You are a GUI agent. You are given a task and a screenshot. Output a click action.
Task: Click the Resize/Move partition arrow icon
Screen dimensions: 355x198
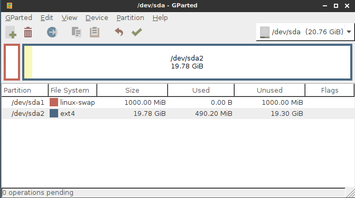pyautogui.click(x=52, y=32)
